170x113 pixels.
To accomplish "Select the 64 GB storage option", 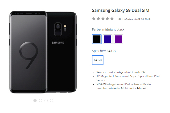I will coord(98,60).
